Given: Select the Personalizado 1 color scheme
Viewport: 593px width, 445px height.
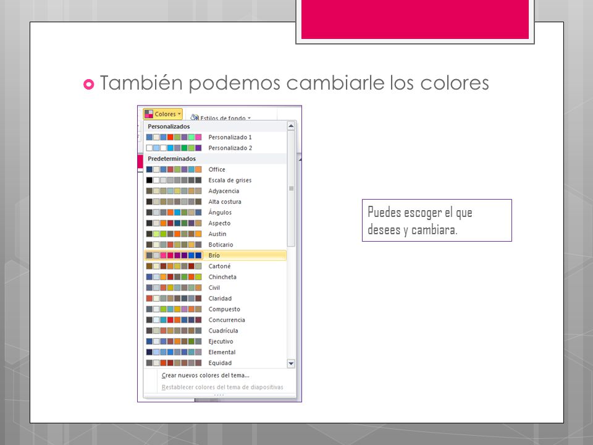Looking at the screenshot, I should pos(215,137).
